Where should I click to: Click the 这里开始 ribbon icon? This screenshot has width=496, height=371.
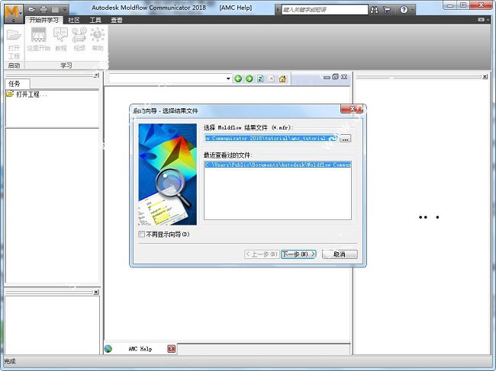pyautogui.click(x=39, y=39)
